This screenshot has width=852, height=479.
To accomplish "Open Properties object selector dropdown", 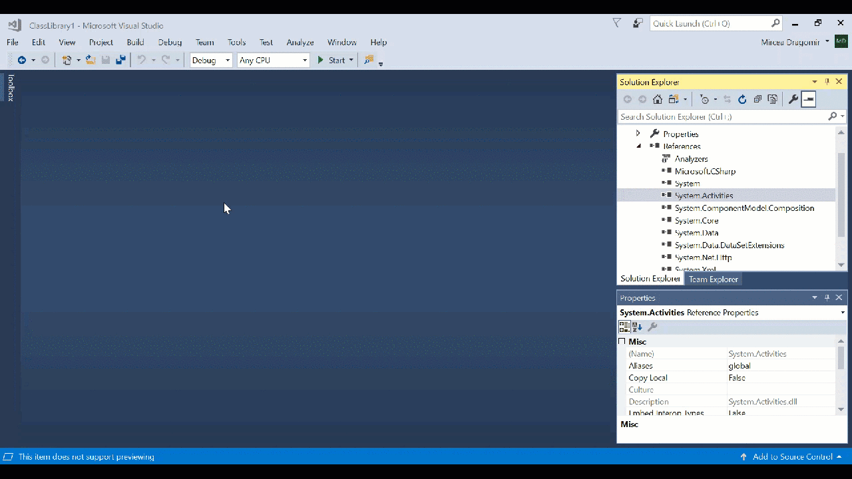I will [843, 313].
